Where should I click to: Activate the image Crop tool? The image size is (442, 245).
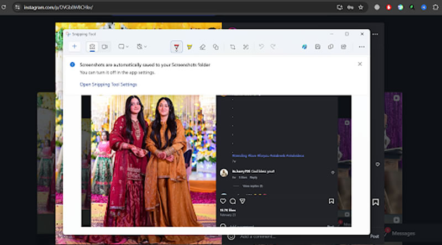[233, 47]
